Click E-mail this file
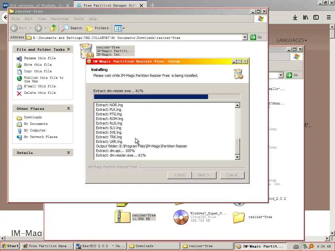 click(x=40, y=86)
